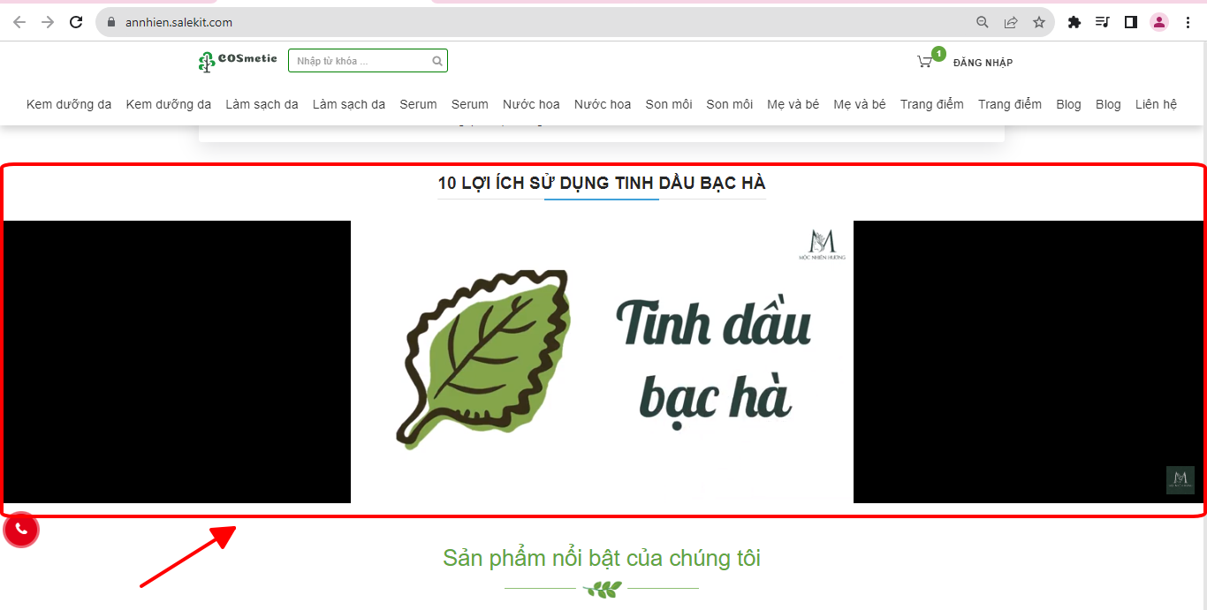The width and height of the screenshot is (1207, 610).
Task: Share this page using the share icon
Action: click(x=1011, y=22)
